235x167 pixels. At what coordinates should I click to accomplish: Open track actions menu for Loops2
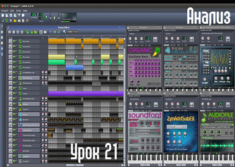(10, 93)
